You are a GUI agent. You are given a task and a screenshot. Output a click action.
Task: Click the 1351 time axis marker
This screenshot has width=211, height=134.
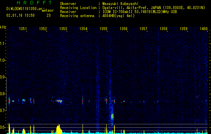(x=23, y=28)
